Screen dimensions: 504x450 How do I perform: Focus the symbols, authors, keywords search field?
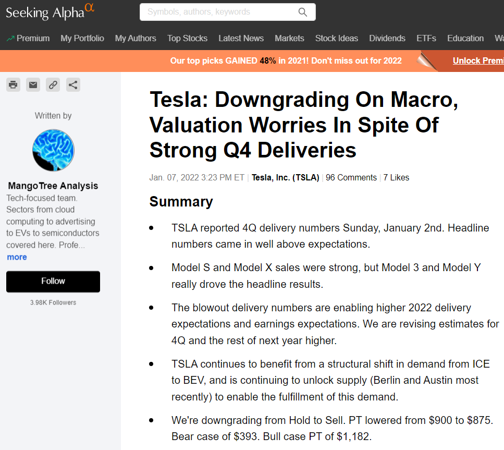click(222, 12)
